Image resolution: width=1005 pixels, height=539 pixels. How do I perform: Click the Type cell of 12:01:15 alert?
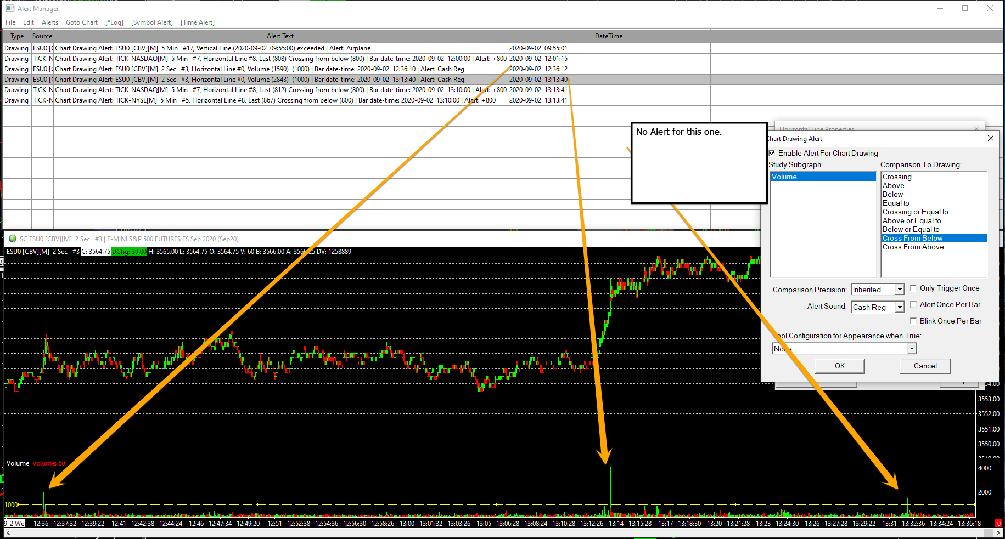click(16, 59)
